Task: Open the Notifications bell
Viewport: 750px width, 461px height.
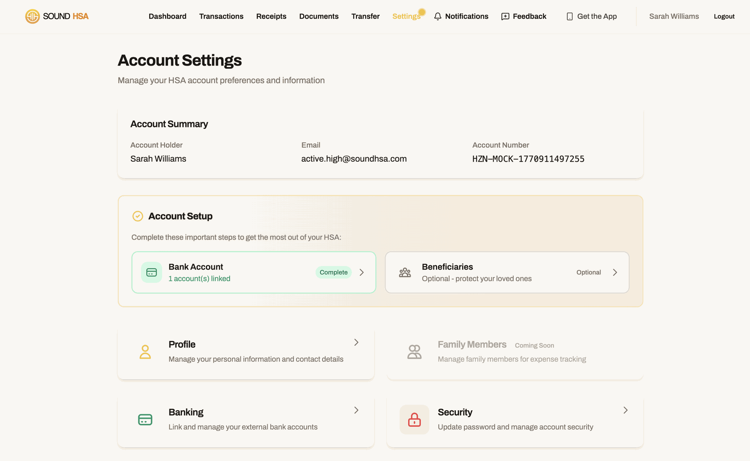Action: coord(438,16)
